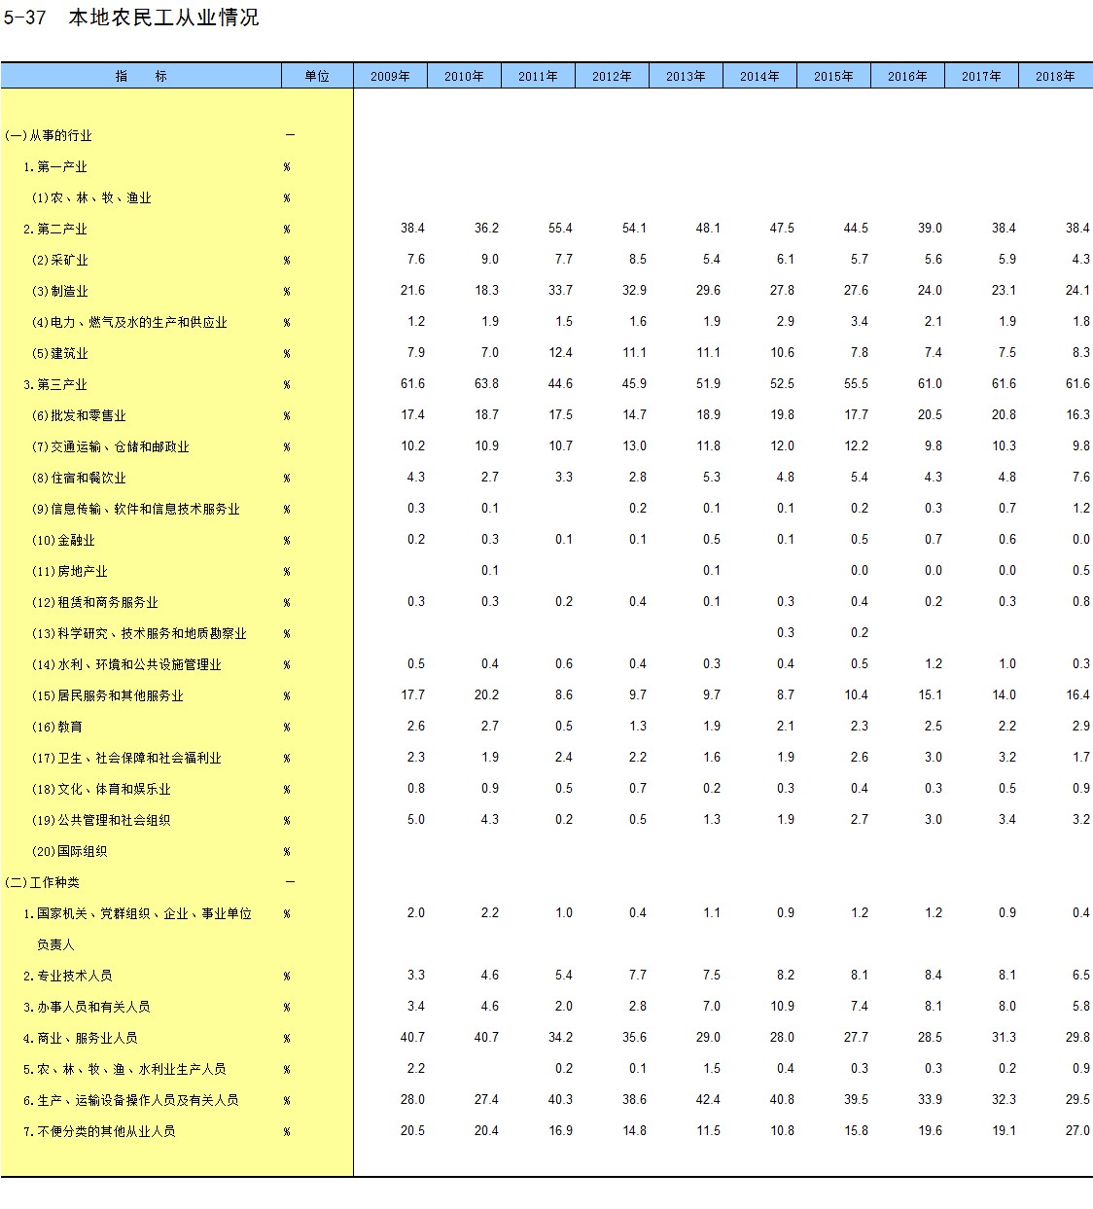Select the row label (二)工作种类
The image size is (1093, 1209).
point(43,882)
